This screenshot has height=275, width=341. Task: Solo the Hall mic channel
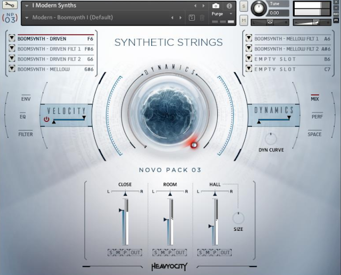pos(200,253)
